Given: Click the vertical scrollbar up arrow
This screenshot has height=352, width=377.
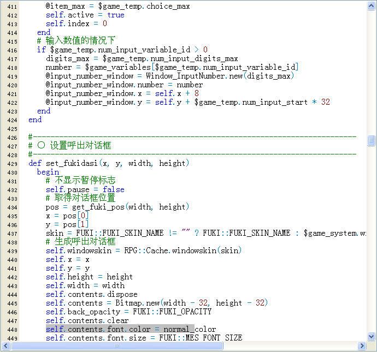Looking at the screenshot, I should [371, 6].
